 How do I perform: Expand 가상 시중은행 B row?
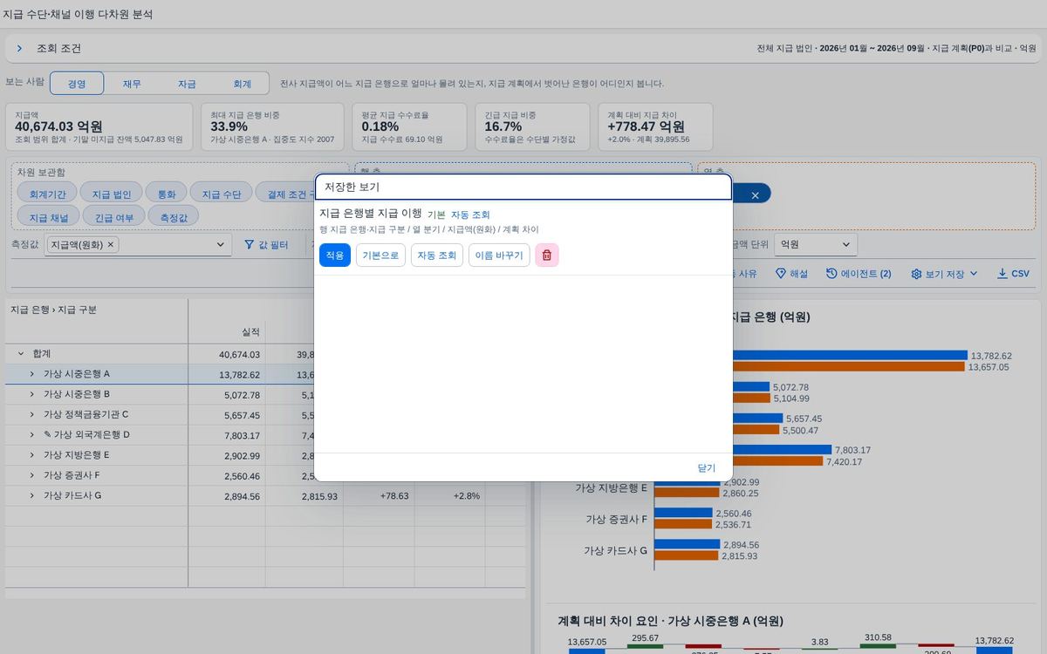coord(32,394)
